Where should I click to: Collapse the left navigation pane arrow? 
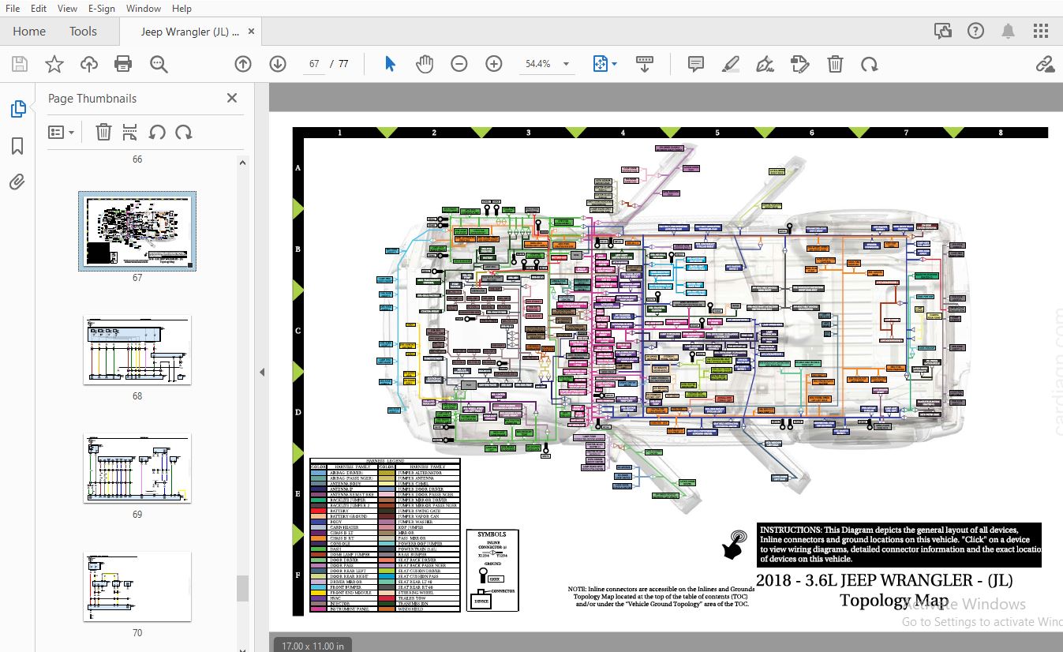[262, 372]
